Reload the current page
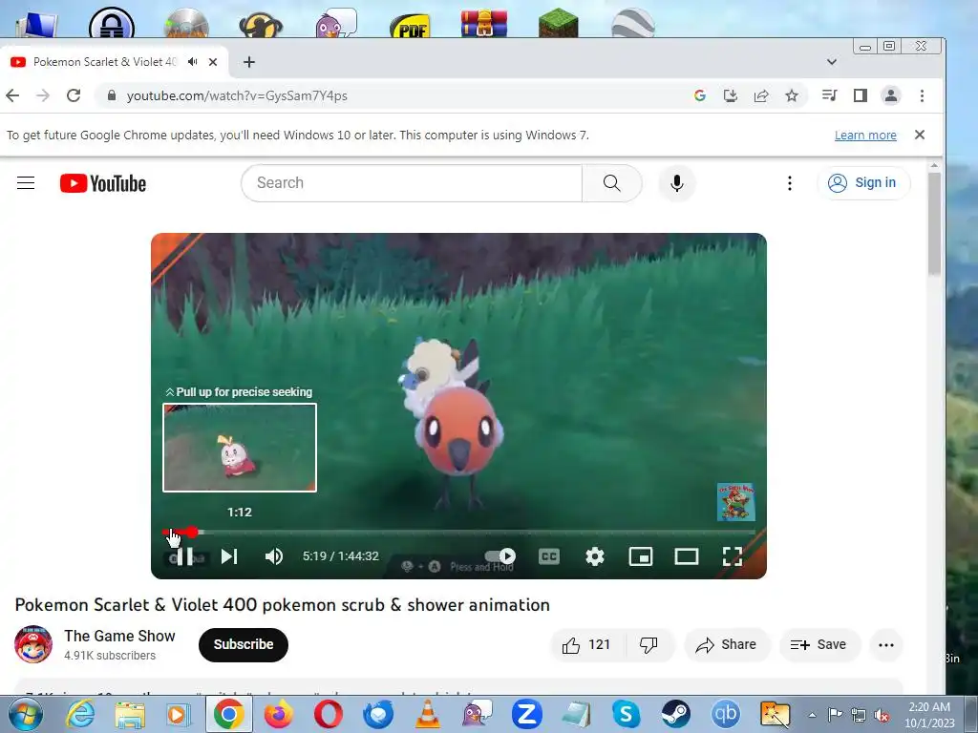Screen dimensions: 978x733 74,95
